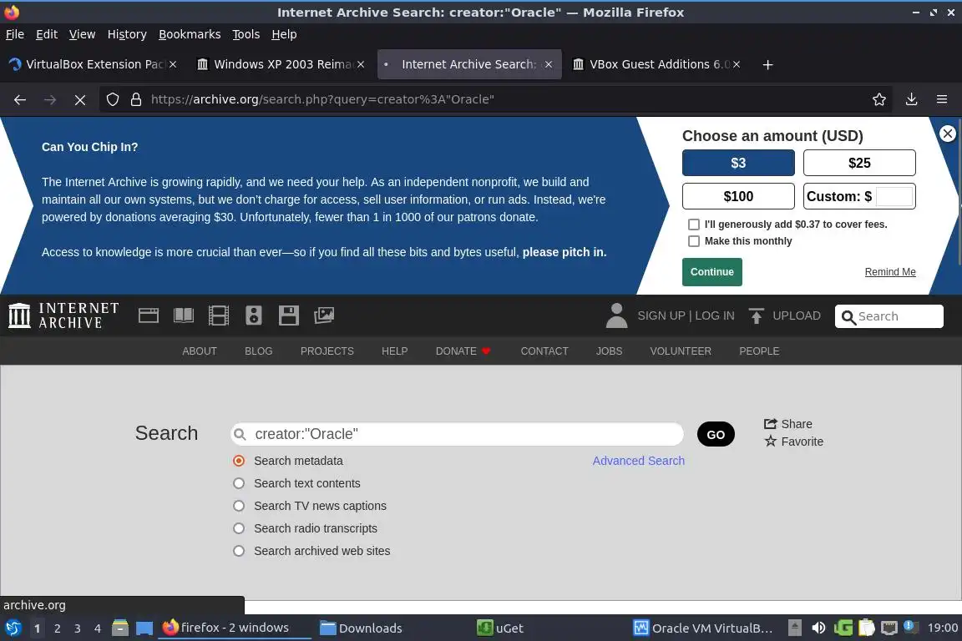Select the $25 donation amount
Screen dimensions: 962x641
859,163
